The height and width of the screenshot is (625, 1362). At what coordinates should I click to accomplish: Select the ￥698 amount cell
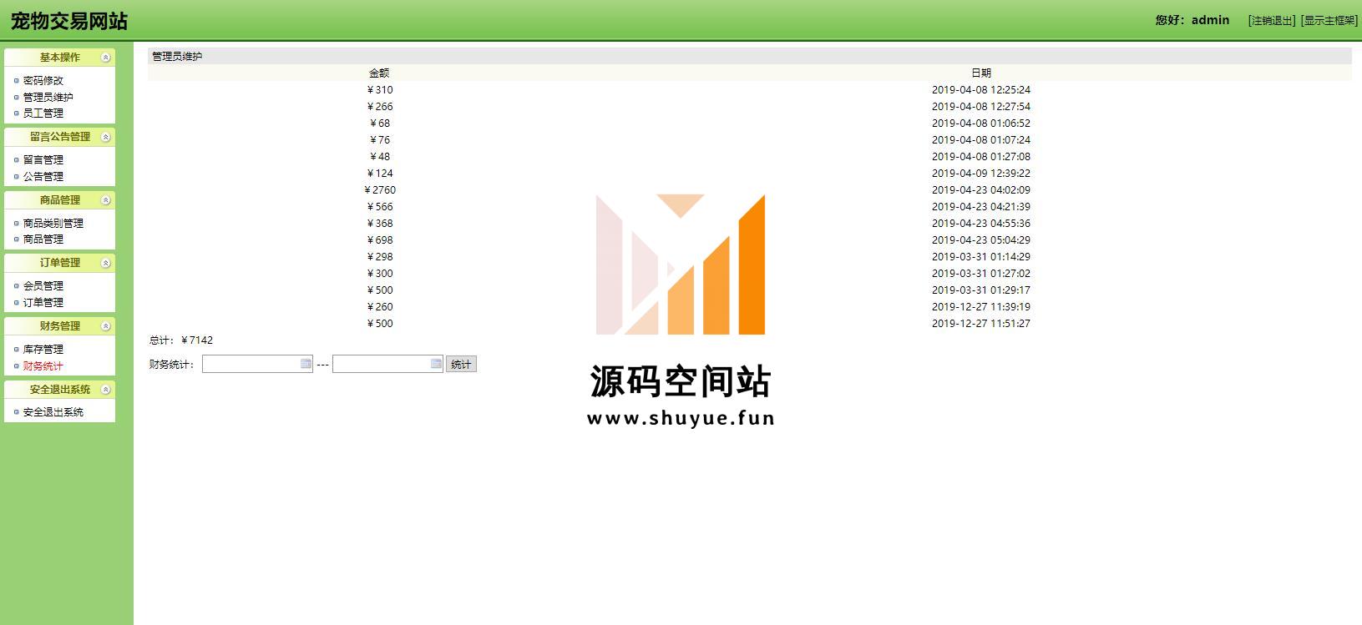tap(380, 240)
